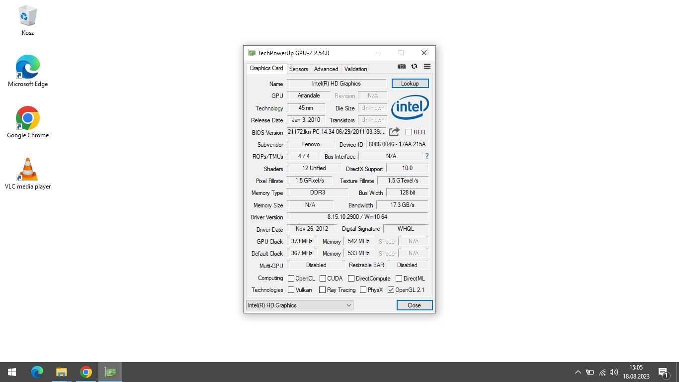This screenshot has height=382, width=679.
Task: Click the DirectX Support value '10.0'
Action: [407, 168]
